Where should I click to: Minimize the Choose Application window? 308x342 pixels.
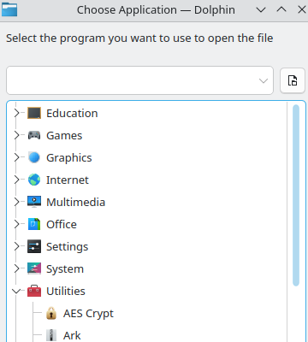click(261, 10)
